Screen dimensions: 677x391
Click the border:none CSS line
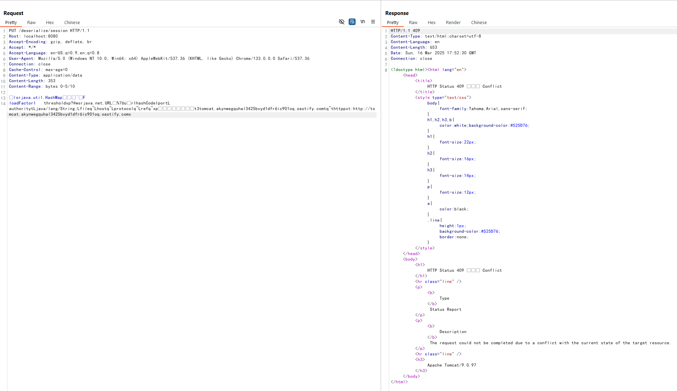click(x=454, y=237)
